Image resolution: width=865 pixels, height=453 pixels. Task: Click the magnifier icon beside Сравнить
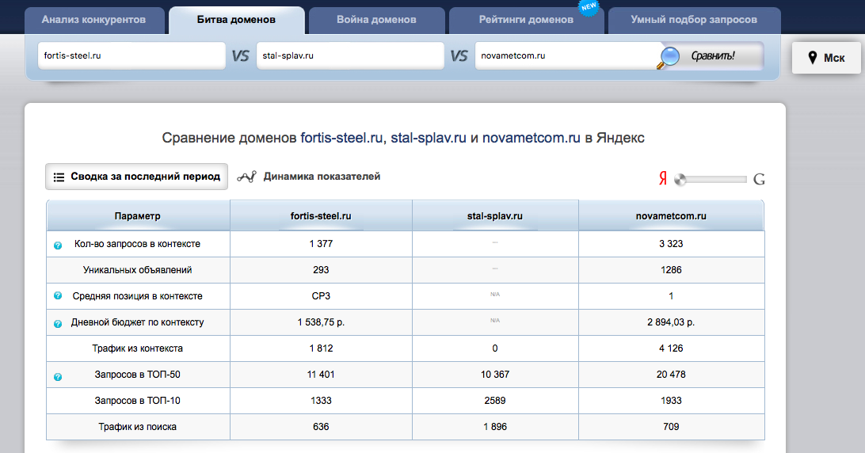[x=669, y=57]
